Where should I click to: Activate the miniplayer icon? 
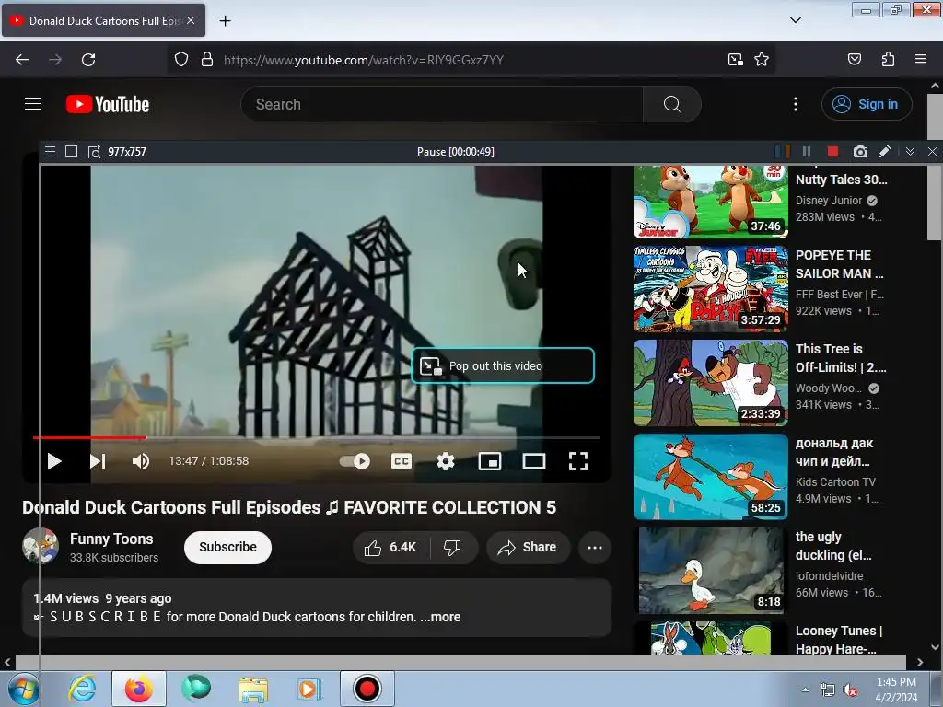(490, 461)
